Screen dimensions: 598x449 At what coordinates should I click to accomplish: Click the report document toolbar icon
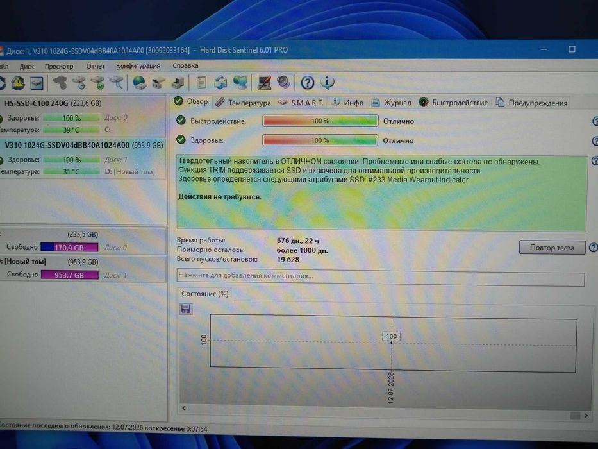click(x=201, y=83)
